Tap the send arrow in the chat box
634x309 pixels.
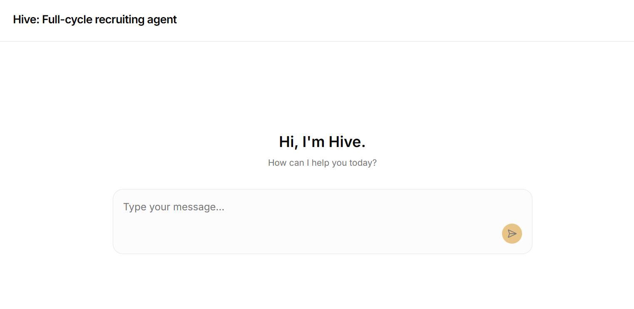click(x=512, y=234)
